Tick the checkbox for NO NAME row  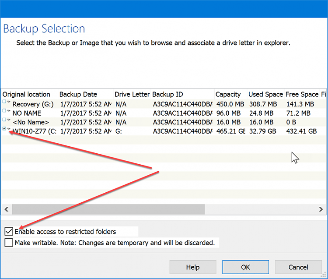click(4, 110)
